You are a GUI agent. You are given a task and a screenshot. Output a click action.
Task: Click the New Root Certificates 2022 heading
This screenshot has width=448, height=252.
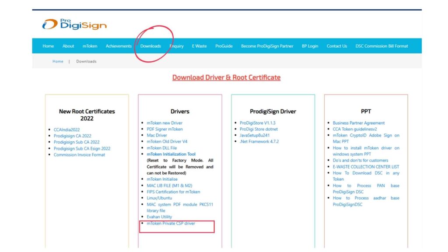87,115
